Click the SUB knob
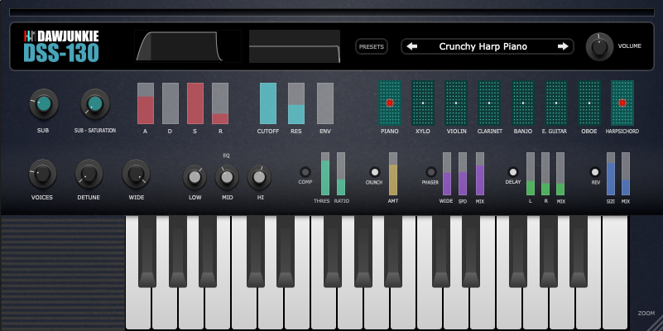The width and height of the screenshot is (663, 331). coord(43,104)
